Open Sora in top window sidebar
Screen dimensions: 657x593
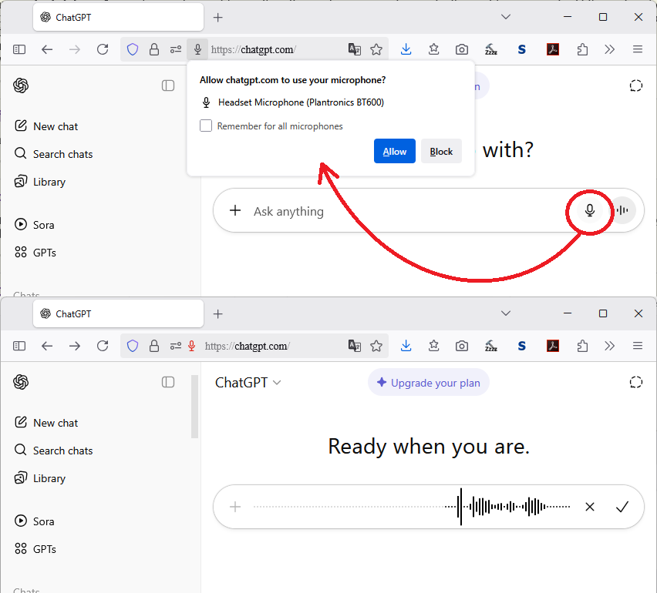coord(35,225)
